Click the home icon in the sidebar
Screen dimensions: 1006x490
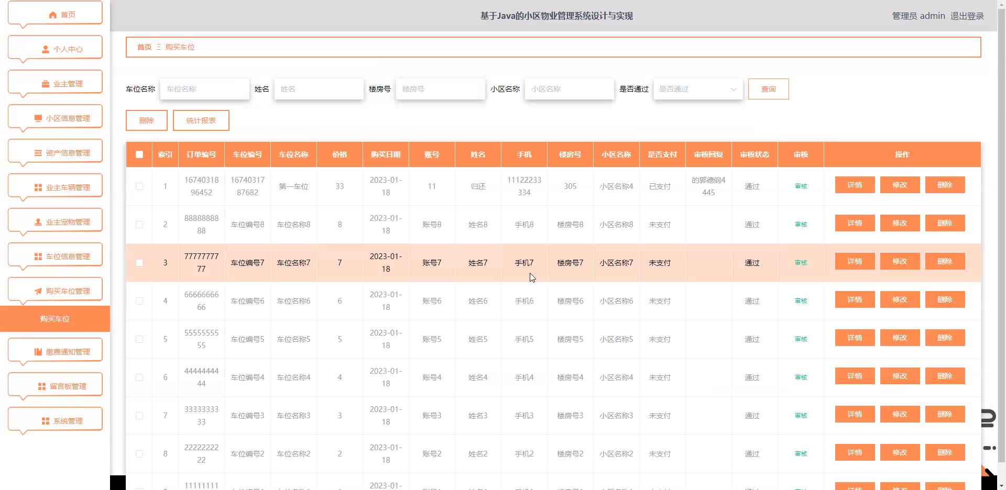click(52, 15)
